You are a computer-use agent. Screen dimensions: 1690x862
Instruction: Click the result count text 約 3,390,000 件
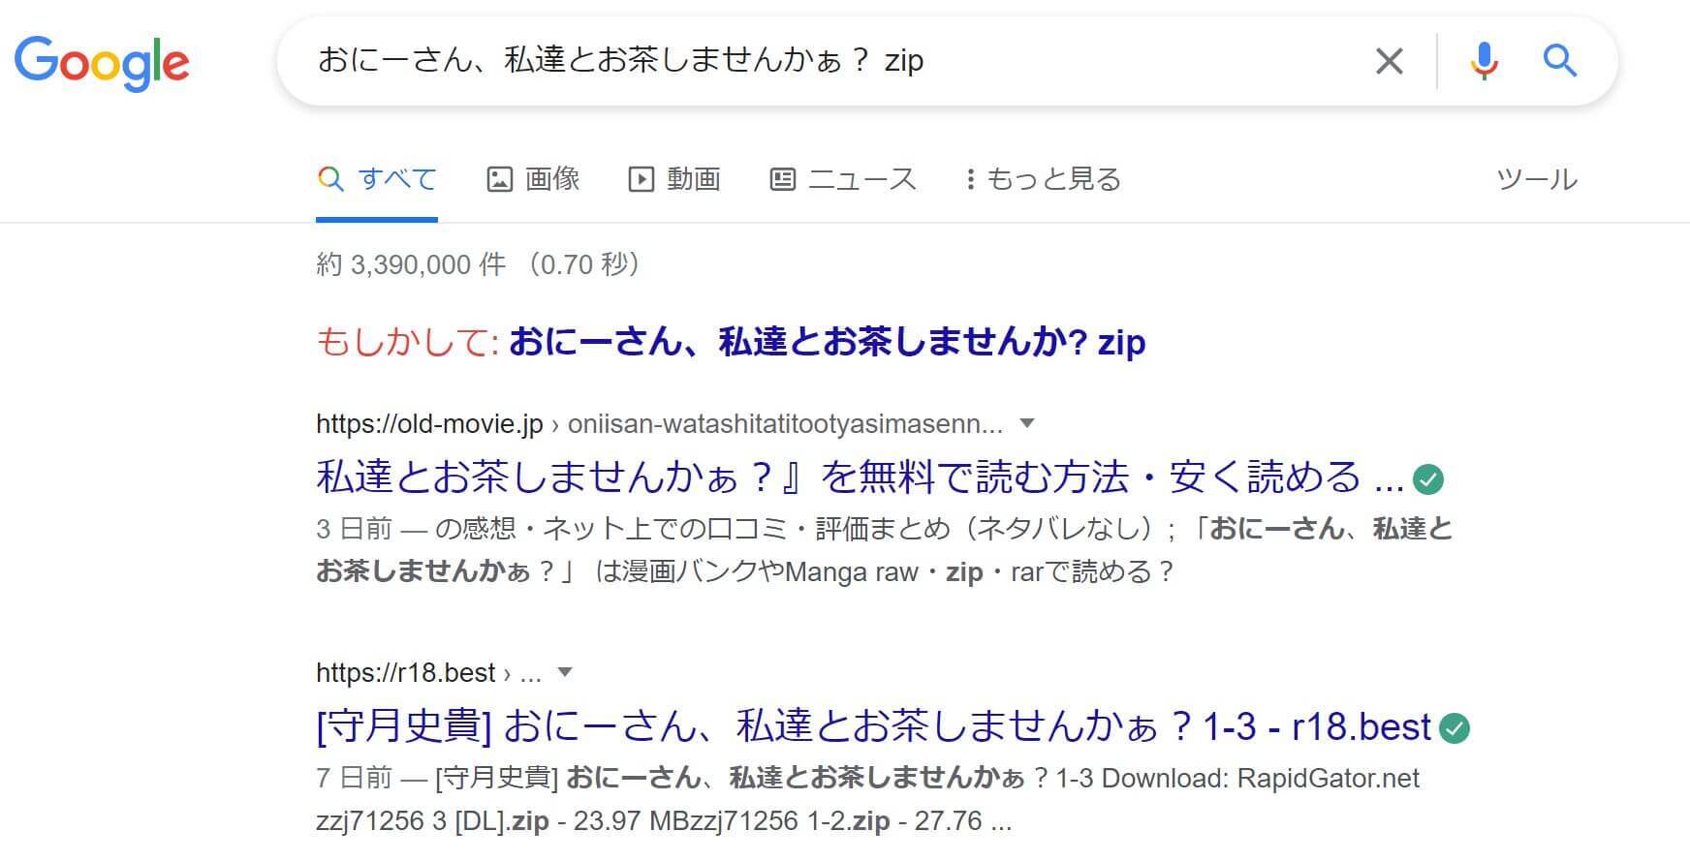(411, 264)
